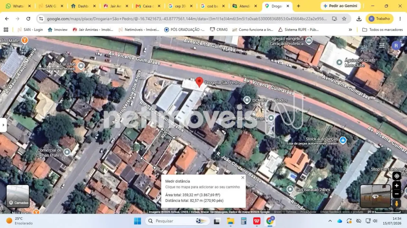Image resolution: width=407 pixels, height=228 pixels.
Task: Open the CRIMG bookmark
Action: pos(219,30)
